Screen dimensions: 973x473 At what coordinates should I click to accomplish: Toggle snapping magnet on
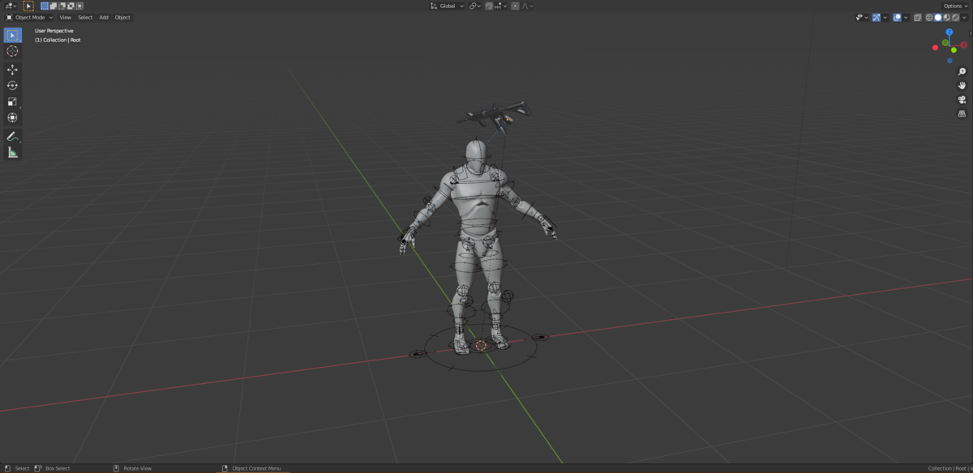pos(490,6)
